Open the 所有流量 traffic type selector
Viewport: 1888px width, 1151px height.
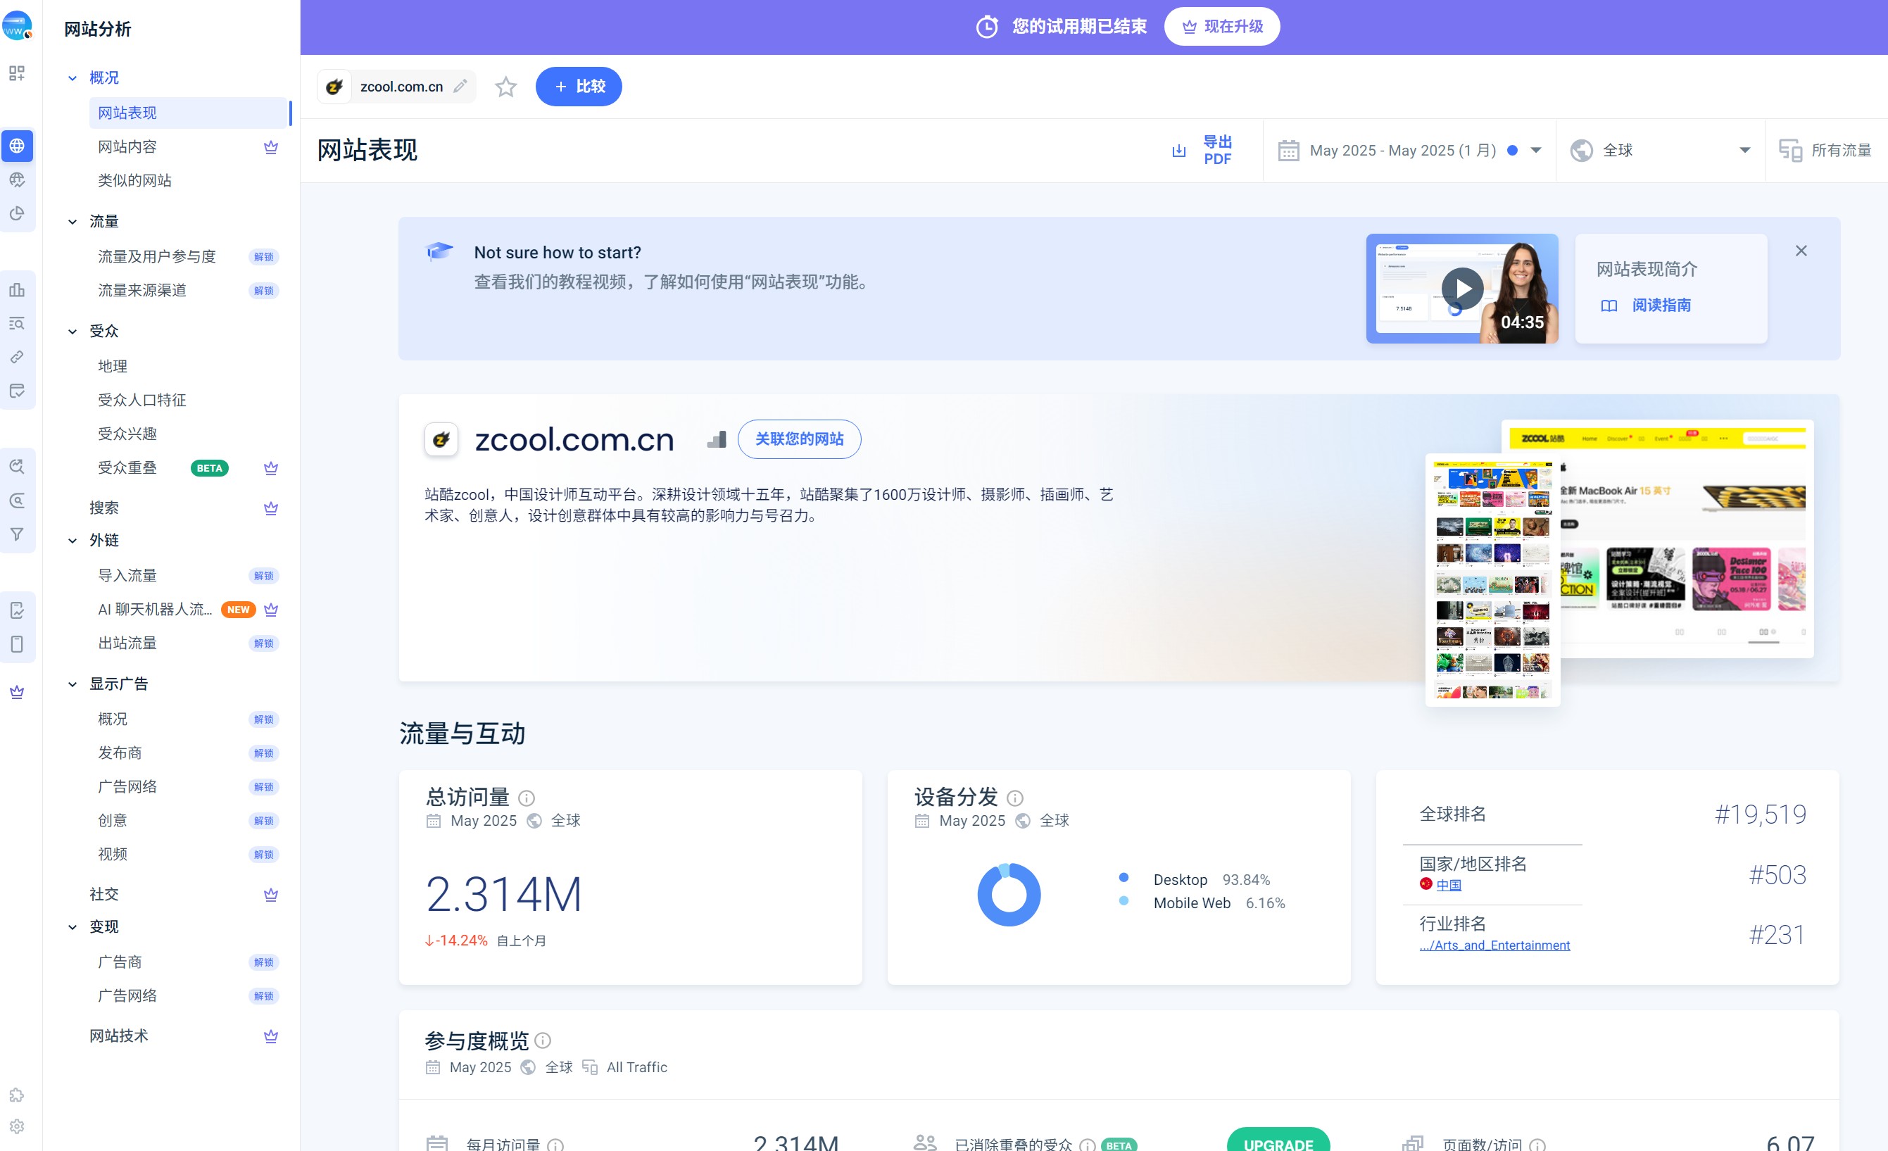[1825, 150]
